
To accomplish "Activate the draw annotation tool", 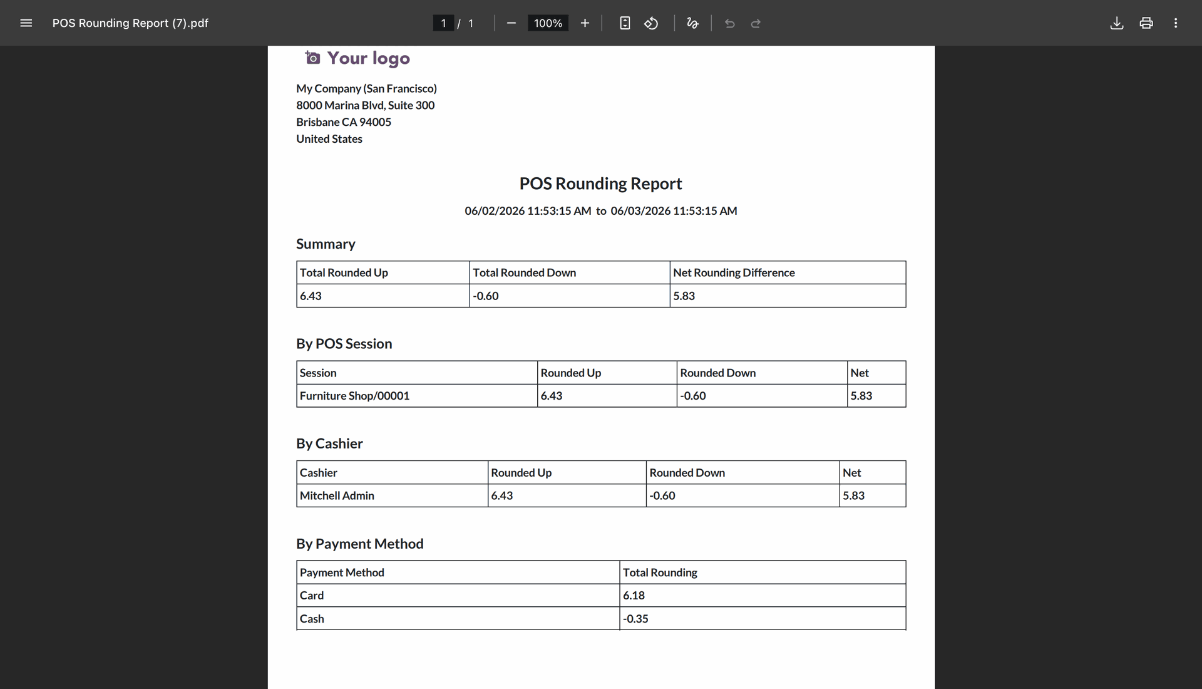I will (x=692, y=23).
